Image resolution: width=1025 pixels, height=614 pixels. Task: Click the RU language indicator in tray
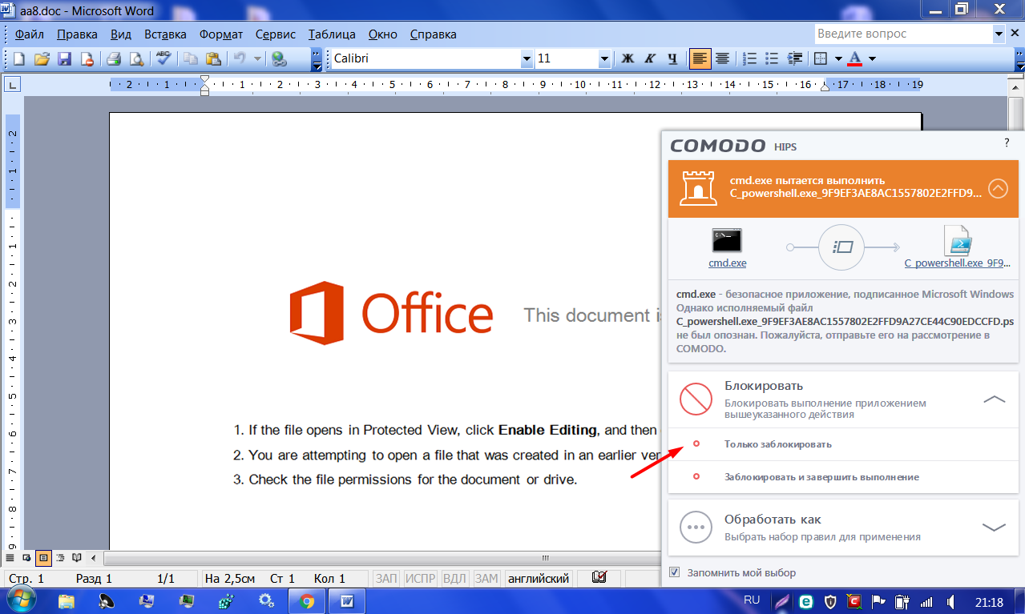point(752,600)
